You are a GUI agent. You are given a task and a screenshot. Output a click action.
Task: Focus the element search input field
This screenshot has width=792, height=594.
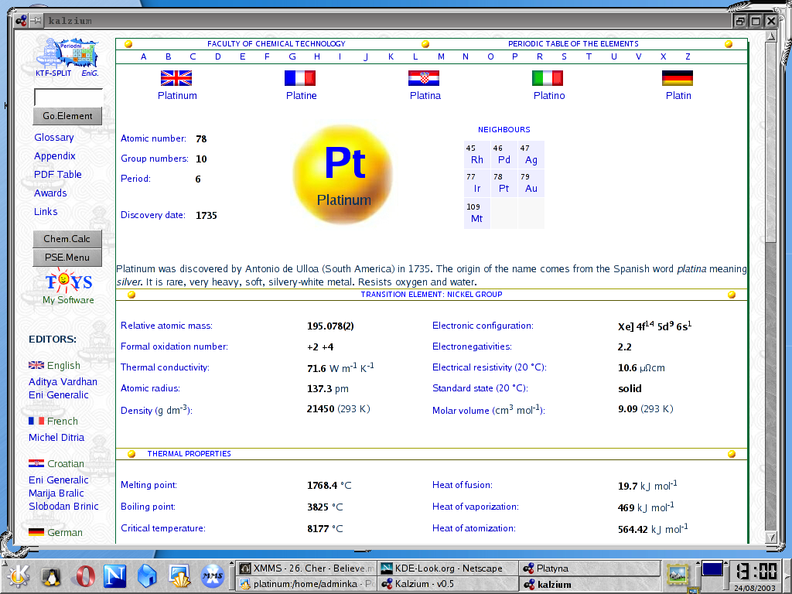69,97
